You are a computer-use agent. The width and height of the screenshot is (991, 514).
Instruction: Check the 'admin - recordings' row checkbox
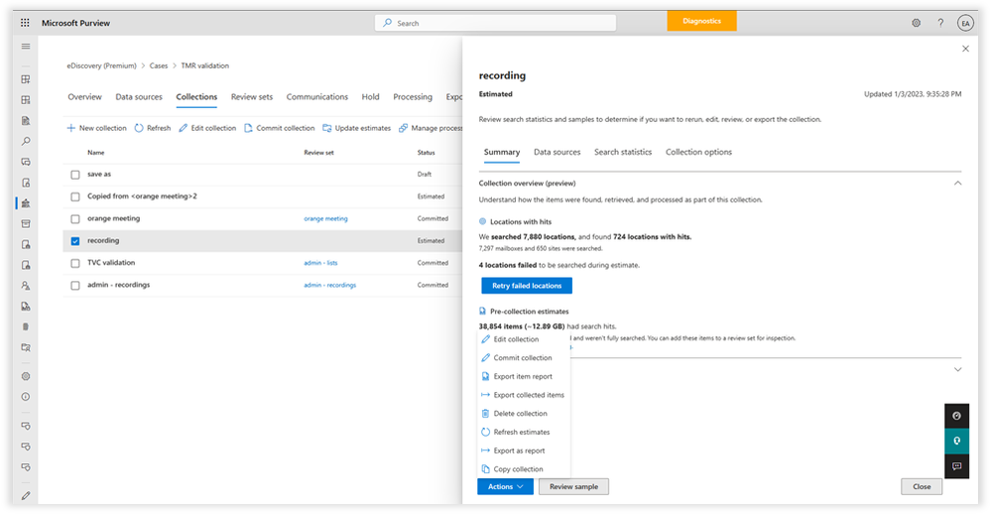pyautogui.click(x=75, y=285)
